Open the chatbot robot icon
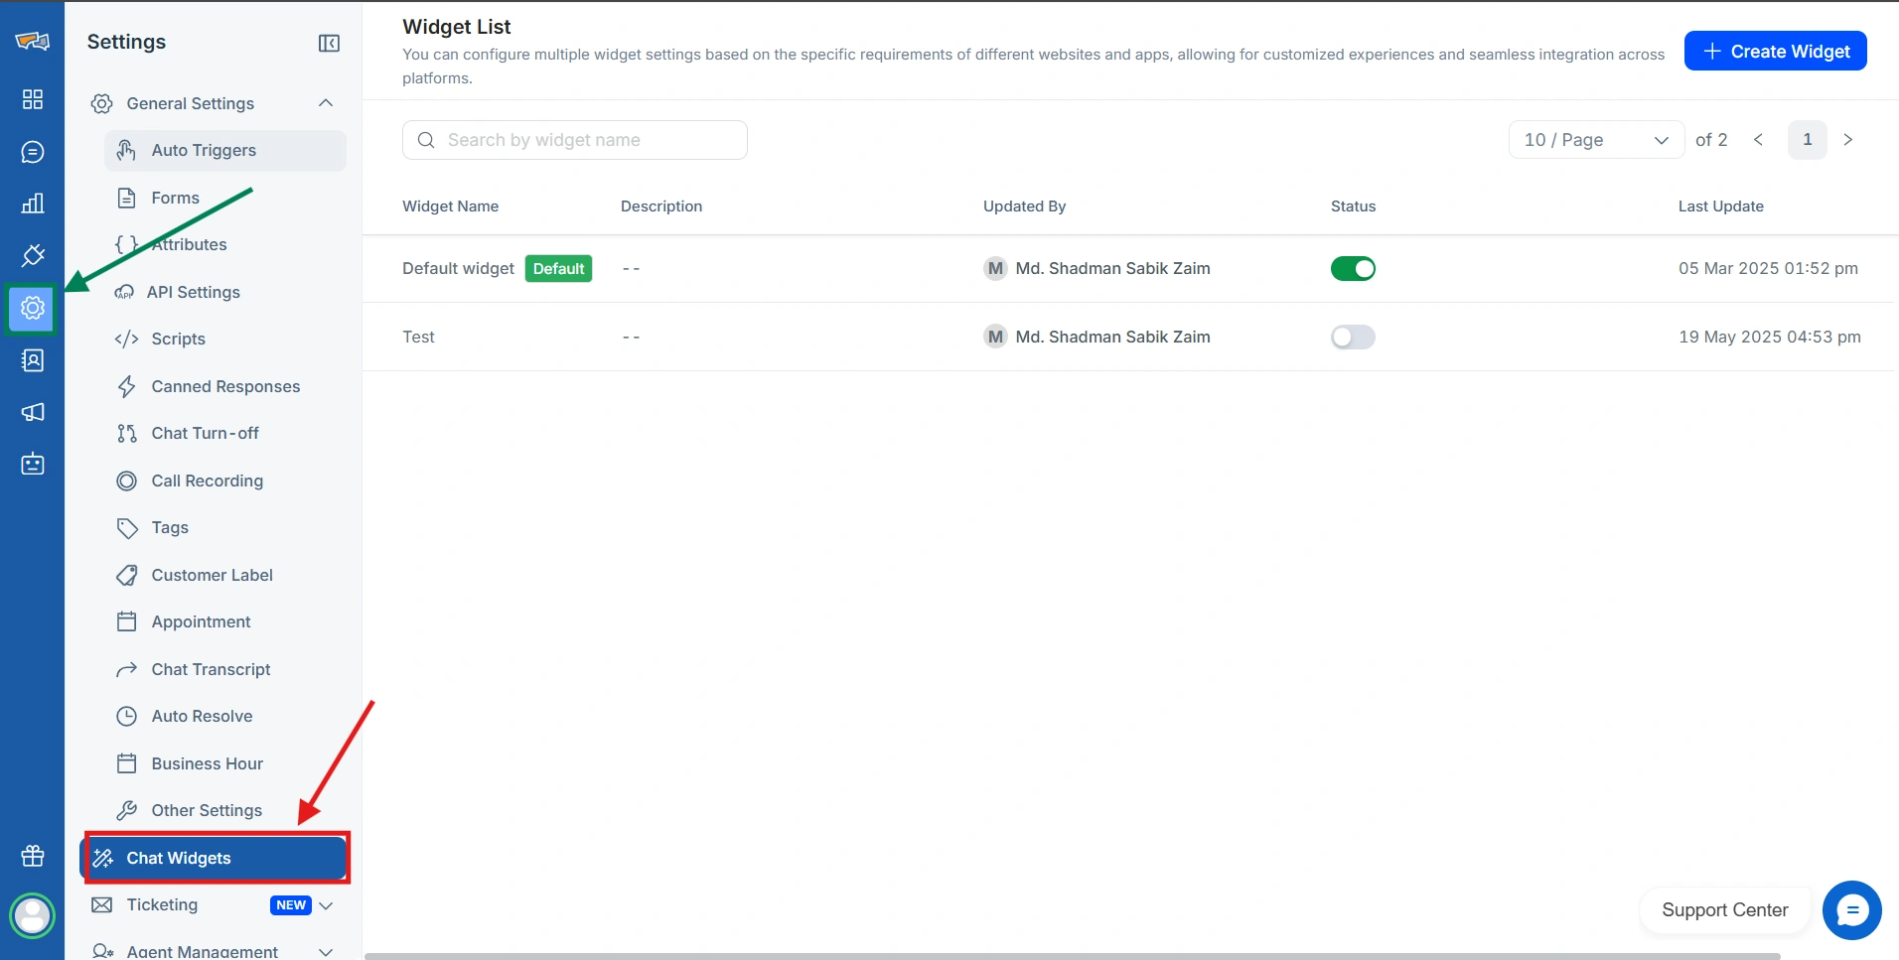The width and height of the screenshot is (1899, 960). pos(33,464)
